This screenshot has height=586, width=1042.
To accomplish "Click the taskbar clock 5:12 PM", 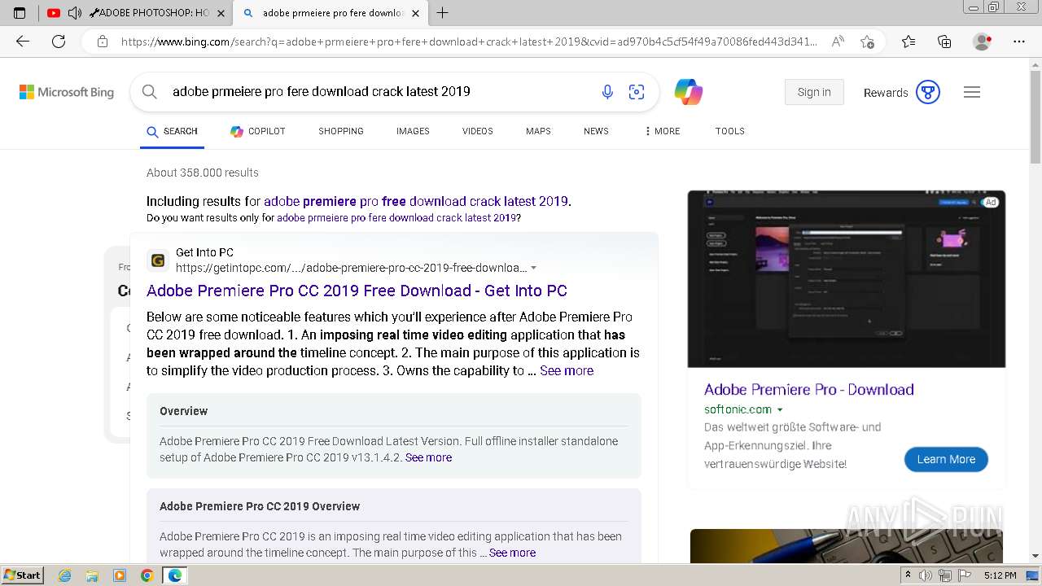I will coord(1000,575).
